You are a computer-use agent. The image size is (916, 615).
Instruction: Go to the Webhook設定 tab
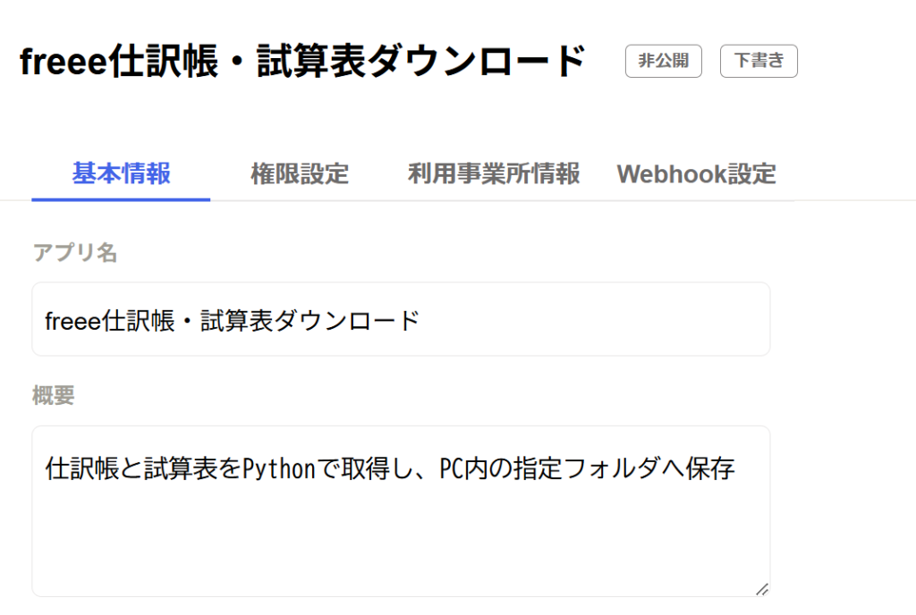(696, 174)
